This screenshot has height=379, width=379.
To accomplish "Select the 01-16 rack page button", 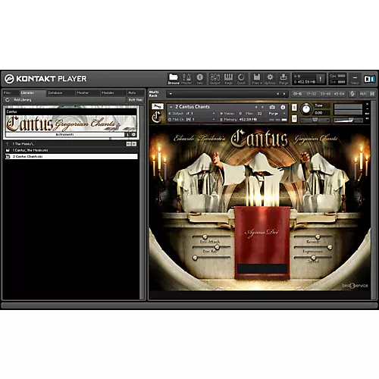I will [x=297, y=94].
